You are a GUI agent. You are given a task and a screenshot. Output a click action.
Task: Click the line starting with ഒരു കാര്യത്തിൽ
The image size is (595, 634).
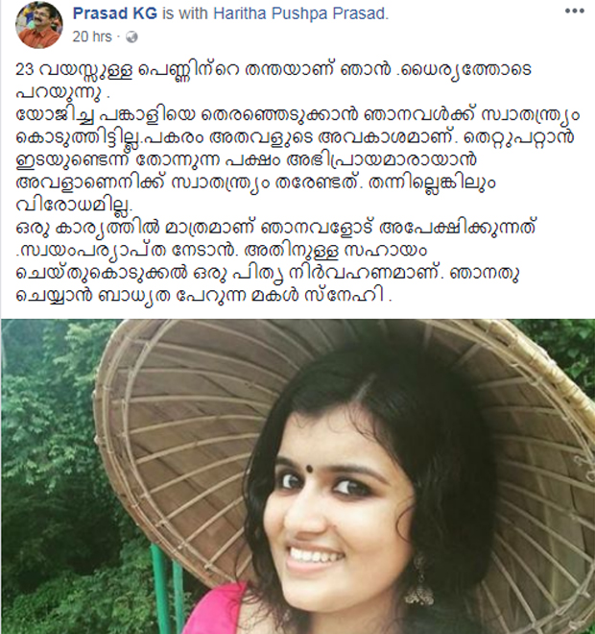point(275,228)
